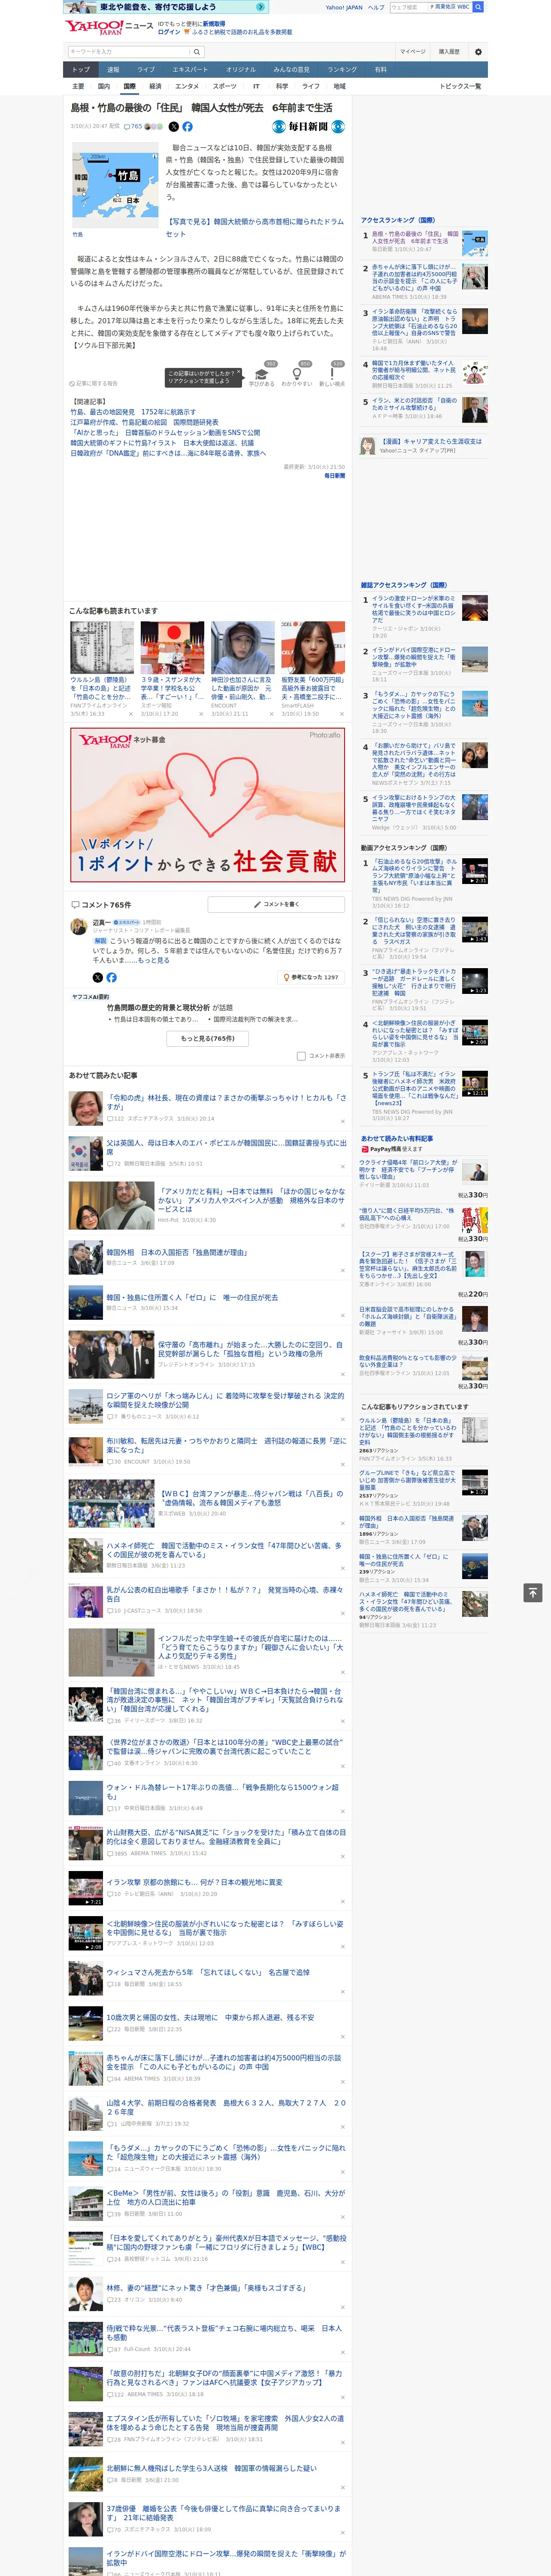Click 参考になった 1297 button
Screen dimensions: 551x2576
(311, 977)
